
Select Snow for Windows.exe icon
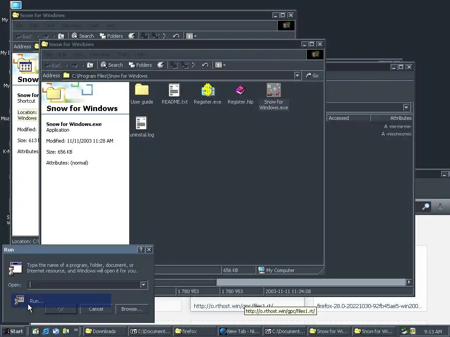[x=273, y=97]
